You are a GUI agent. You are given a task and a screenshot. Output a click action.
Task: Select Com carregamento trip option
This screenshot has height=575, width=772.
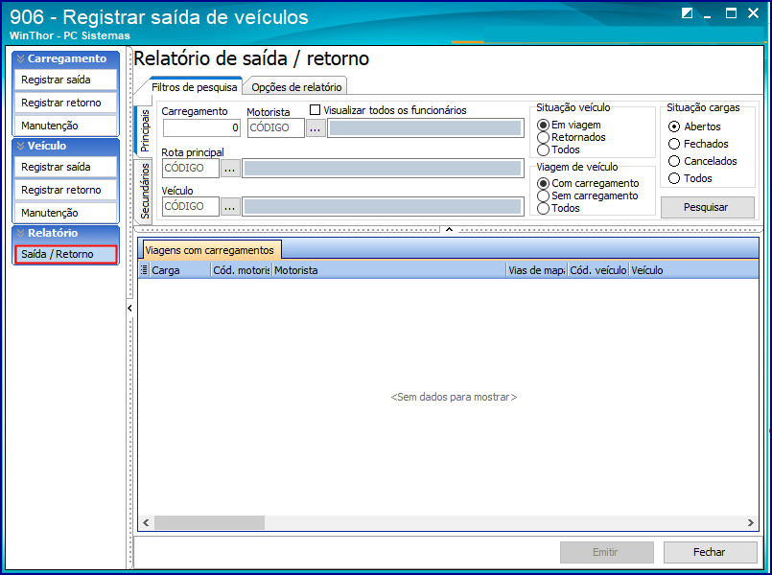click(543, 183)
